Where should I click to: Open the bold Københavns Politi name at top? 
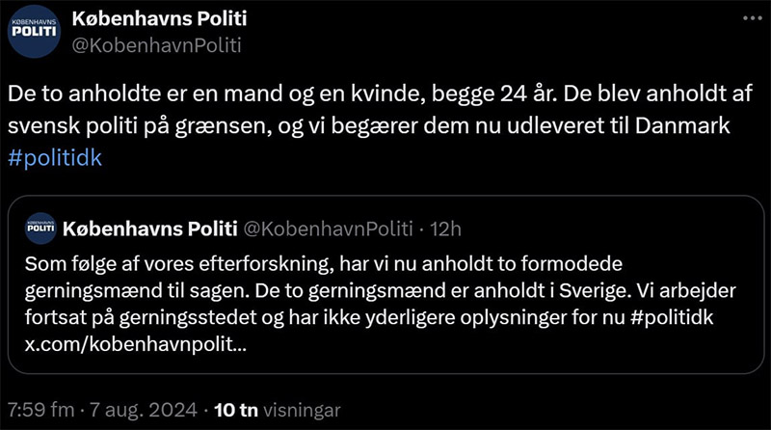pyautogui.click(x=159, y=19)
